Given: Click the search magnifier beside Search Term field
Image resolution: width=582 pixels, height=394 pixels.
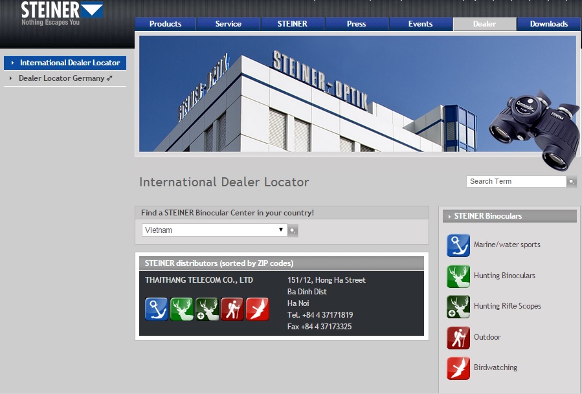Looking at the screenshot, I should (572, 181).
